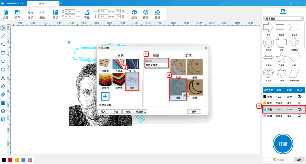Image resolution: width=306 pixels, height=164 pixels.
Task: Click the 原点 origin grid icon
Action: (x=56, y=12)
